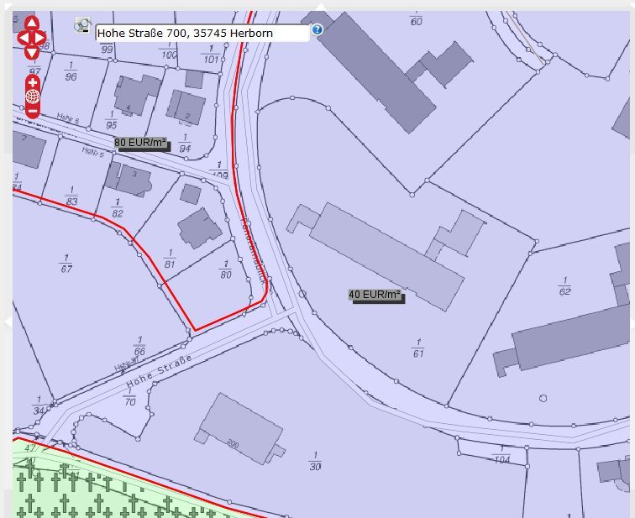635x518 pixels.
Task: Select the 40 EUR/m² land value label
Action: pyautogui.click(x=375, y=295)
